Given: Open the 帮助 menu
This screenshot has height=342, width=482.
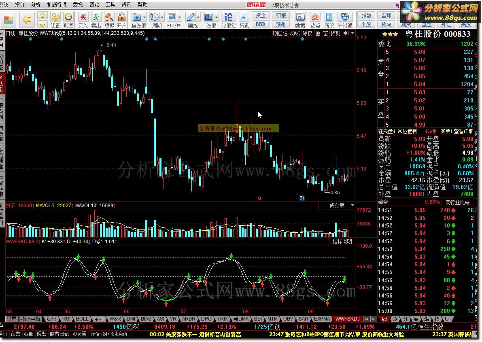Looking at the screenshot, I should pos(142,4).
